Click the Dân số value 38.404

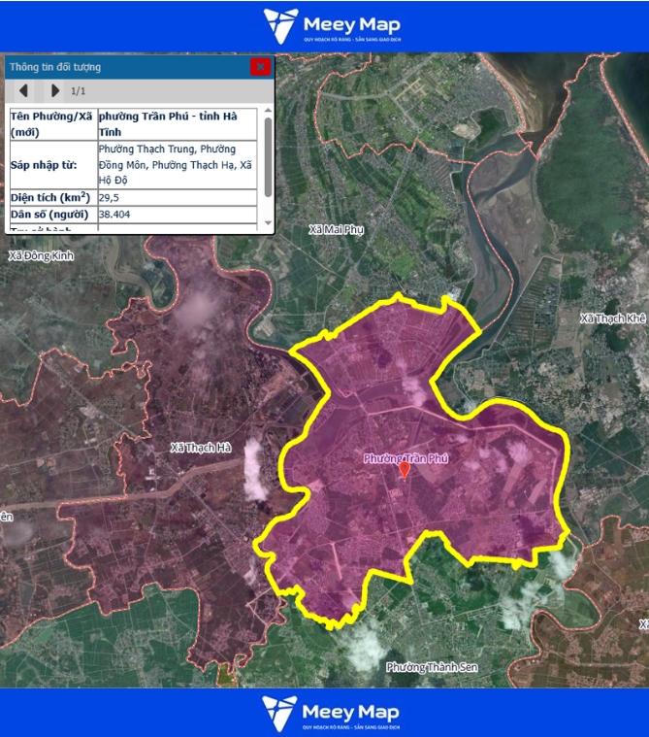tap(115, 214)
